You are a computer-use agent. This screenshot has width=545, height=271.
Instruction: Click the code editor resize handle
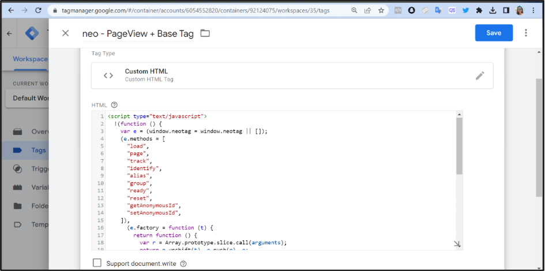(457, 244)
